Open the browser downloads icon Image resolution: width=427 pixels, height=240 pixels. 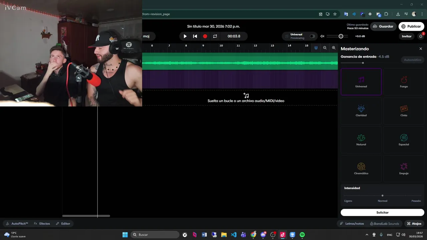[x=398, y=14]
